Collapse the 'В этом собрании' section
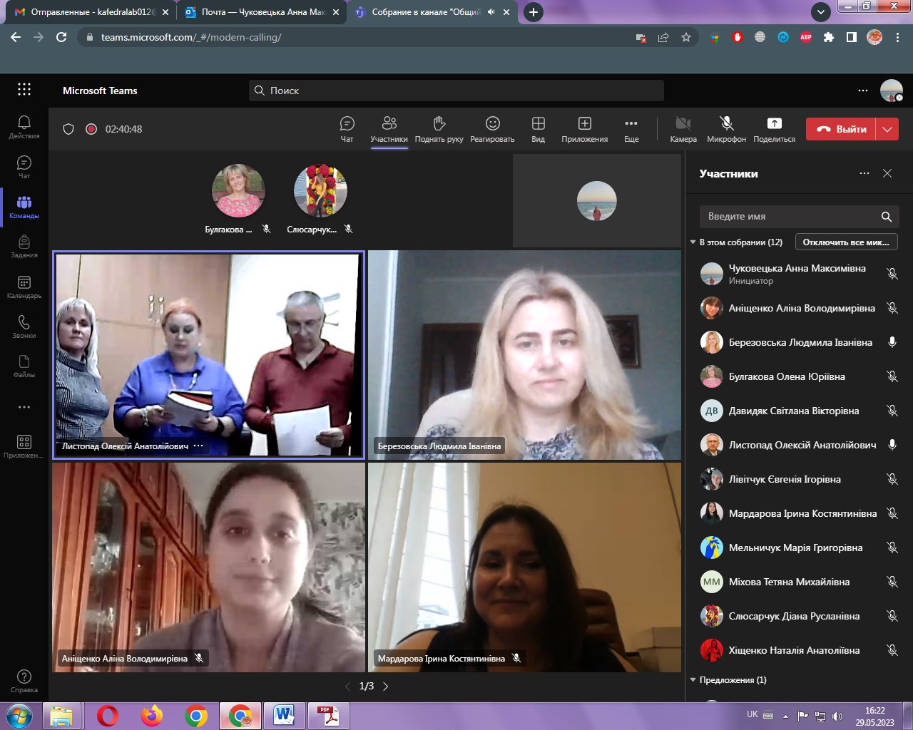This screenshot has height=730, width=913. point(693,242)
